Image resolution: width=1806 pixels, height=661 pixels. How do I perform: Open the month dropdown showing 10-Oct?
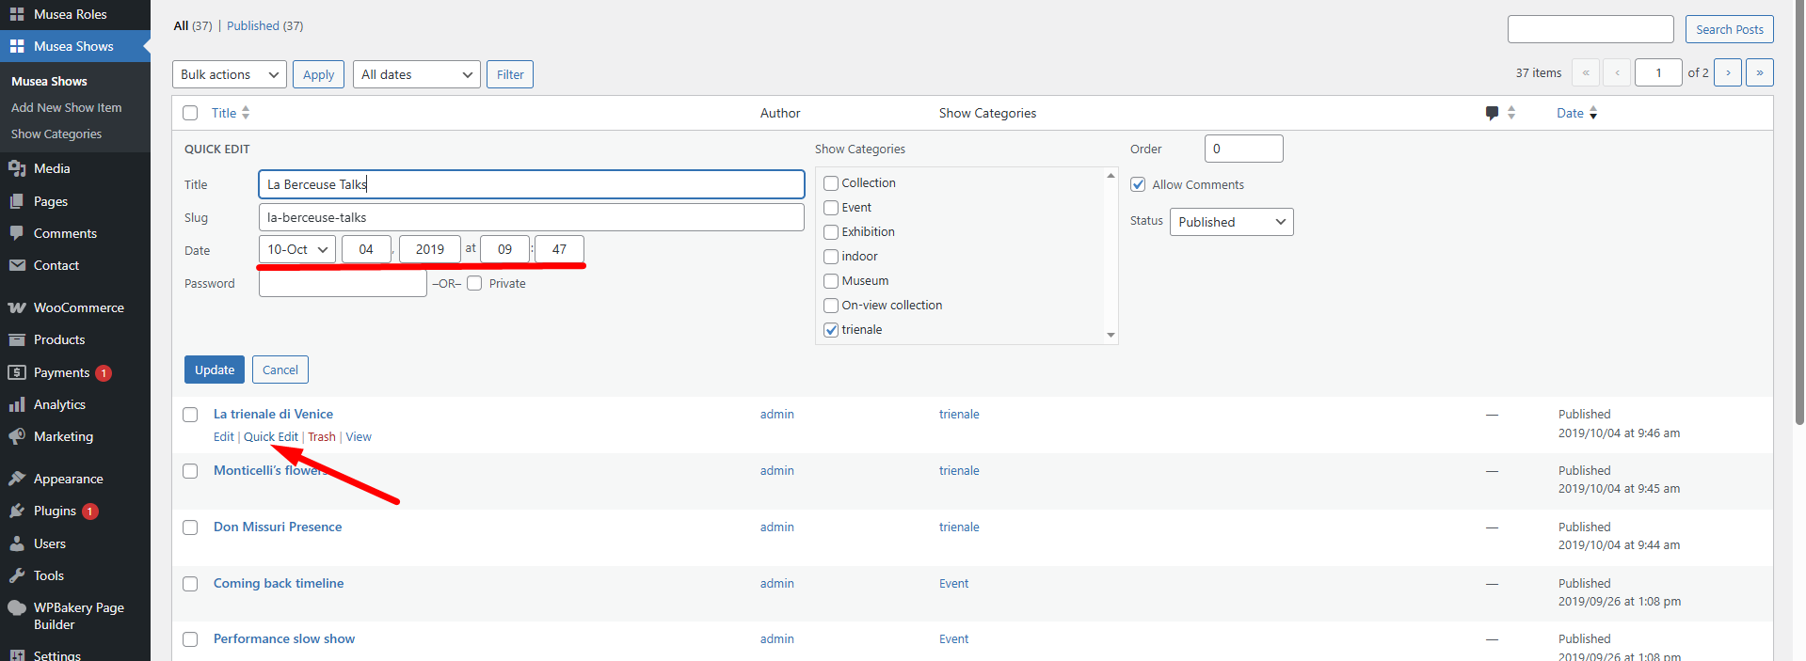point(297,249)
